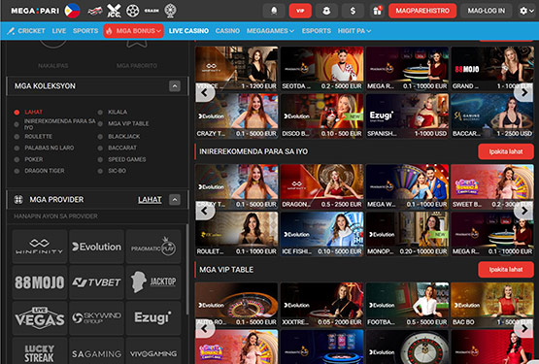Select the MGA VIP TABLE collection option

(123, 123)
